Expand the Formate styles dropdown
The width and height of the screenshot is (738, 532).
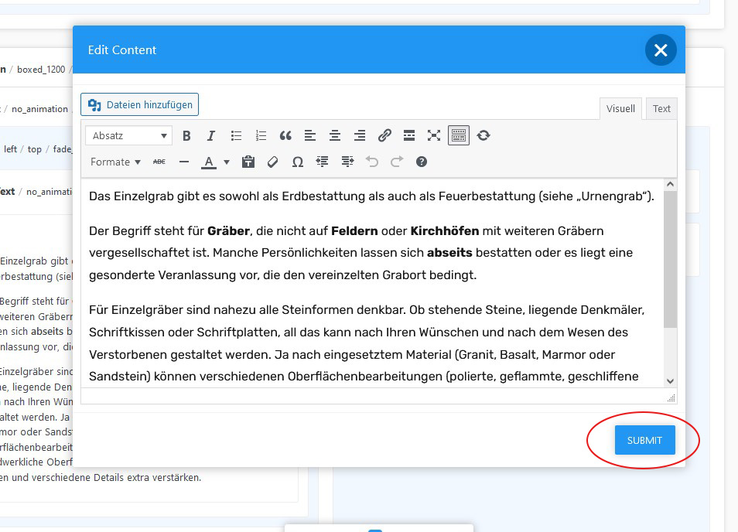tap(115, 162)
